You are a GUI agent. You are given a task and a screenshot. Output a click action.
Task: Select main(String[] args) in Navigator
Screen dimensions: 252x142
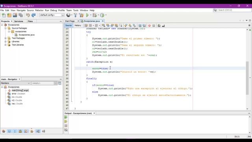pos(20,90)
